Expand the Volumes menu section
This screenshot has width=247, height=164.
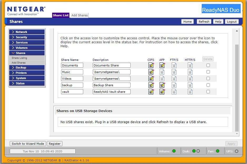click(27, 48)
